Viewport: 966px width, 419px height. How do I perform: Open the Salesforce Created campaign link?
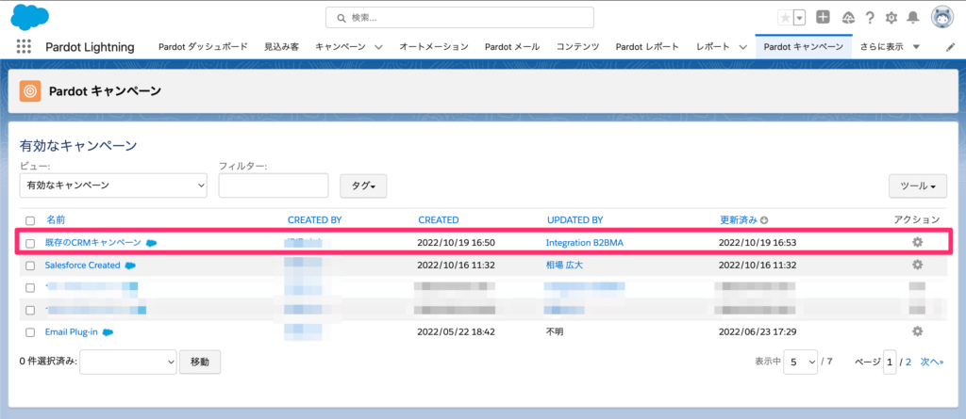83,266
